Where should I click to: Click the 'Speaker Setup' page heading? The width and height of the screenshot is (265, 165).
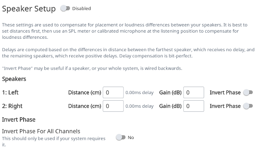(x=29, y=9)
